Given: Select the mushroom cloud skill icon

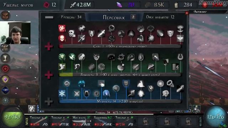Looking at the screenshot, I should point(180,28).
